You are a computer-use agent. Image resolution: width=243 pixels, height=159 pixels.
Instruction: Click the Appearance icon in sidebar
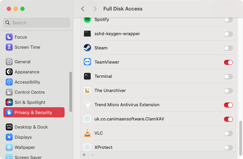(x=9, y=72)
